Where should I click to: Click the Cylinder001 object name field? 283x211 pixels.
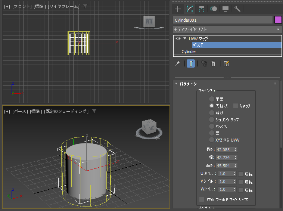(223, 20)
